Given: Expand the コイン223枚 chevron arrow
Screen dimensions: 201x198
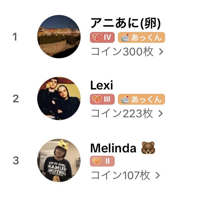Looking at the screenshot, I should pyautogui.click(x=161, y=114).
